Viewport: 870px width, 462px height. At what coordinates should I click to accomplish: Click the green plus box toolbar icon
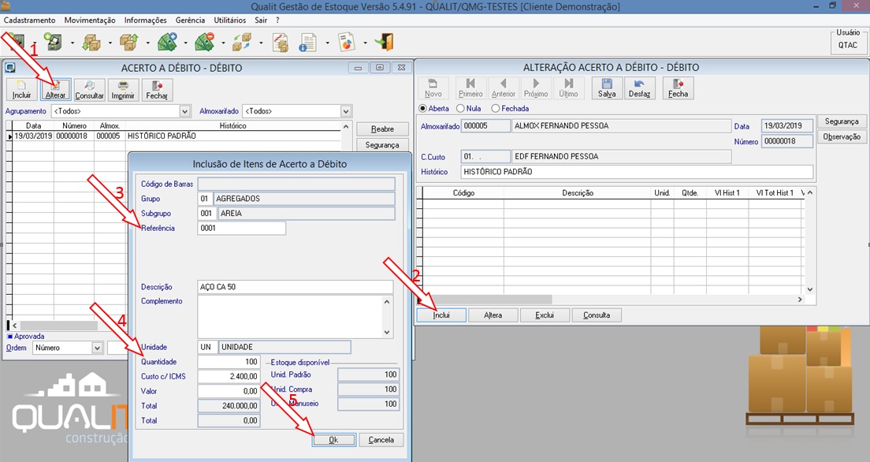point(54,42)
